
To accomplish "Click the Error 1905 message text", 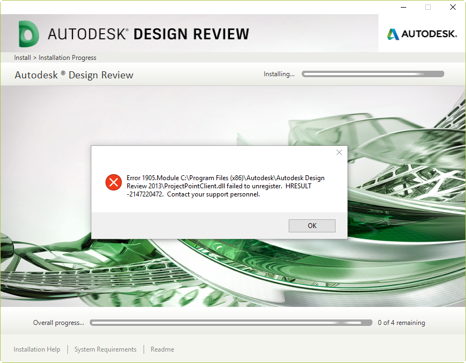I will 226,186.
